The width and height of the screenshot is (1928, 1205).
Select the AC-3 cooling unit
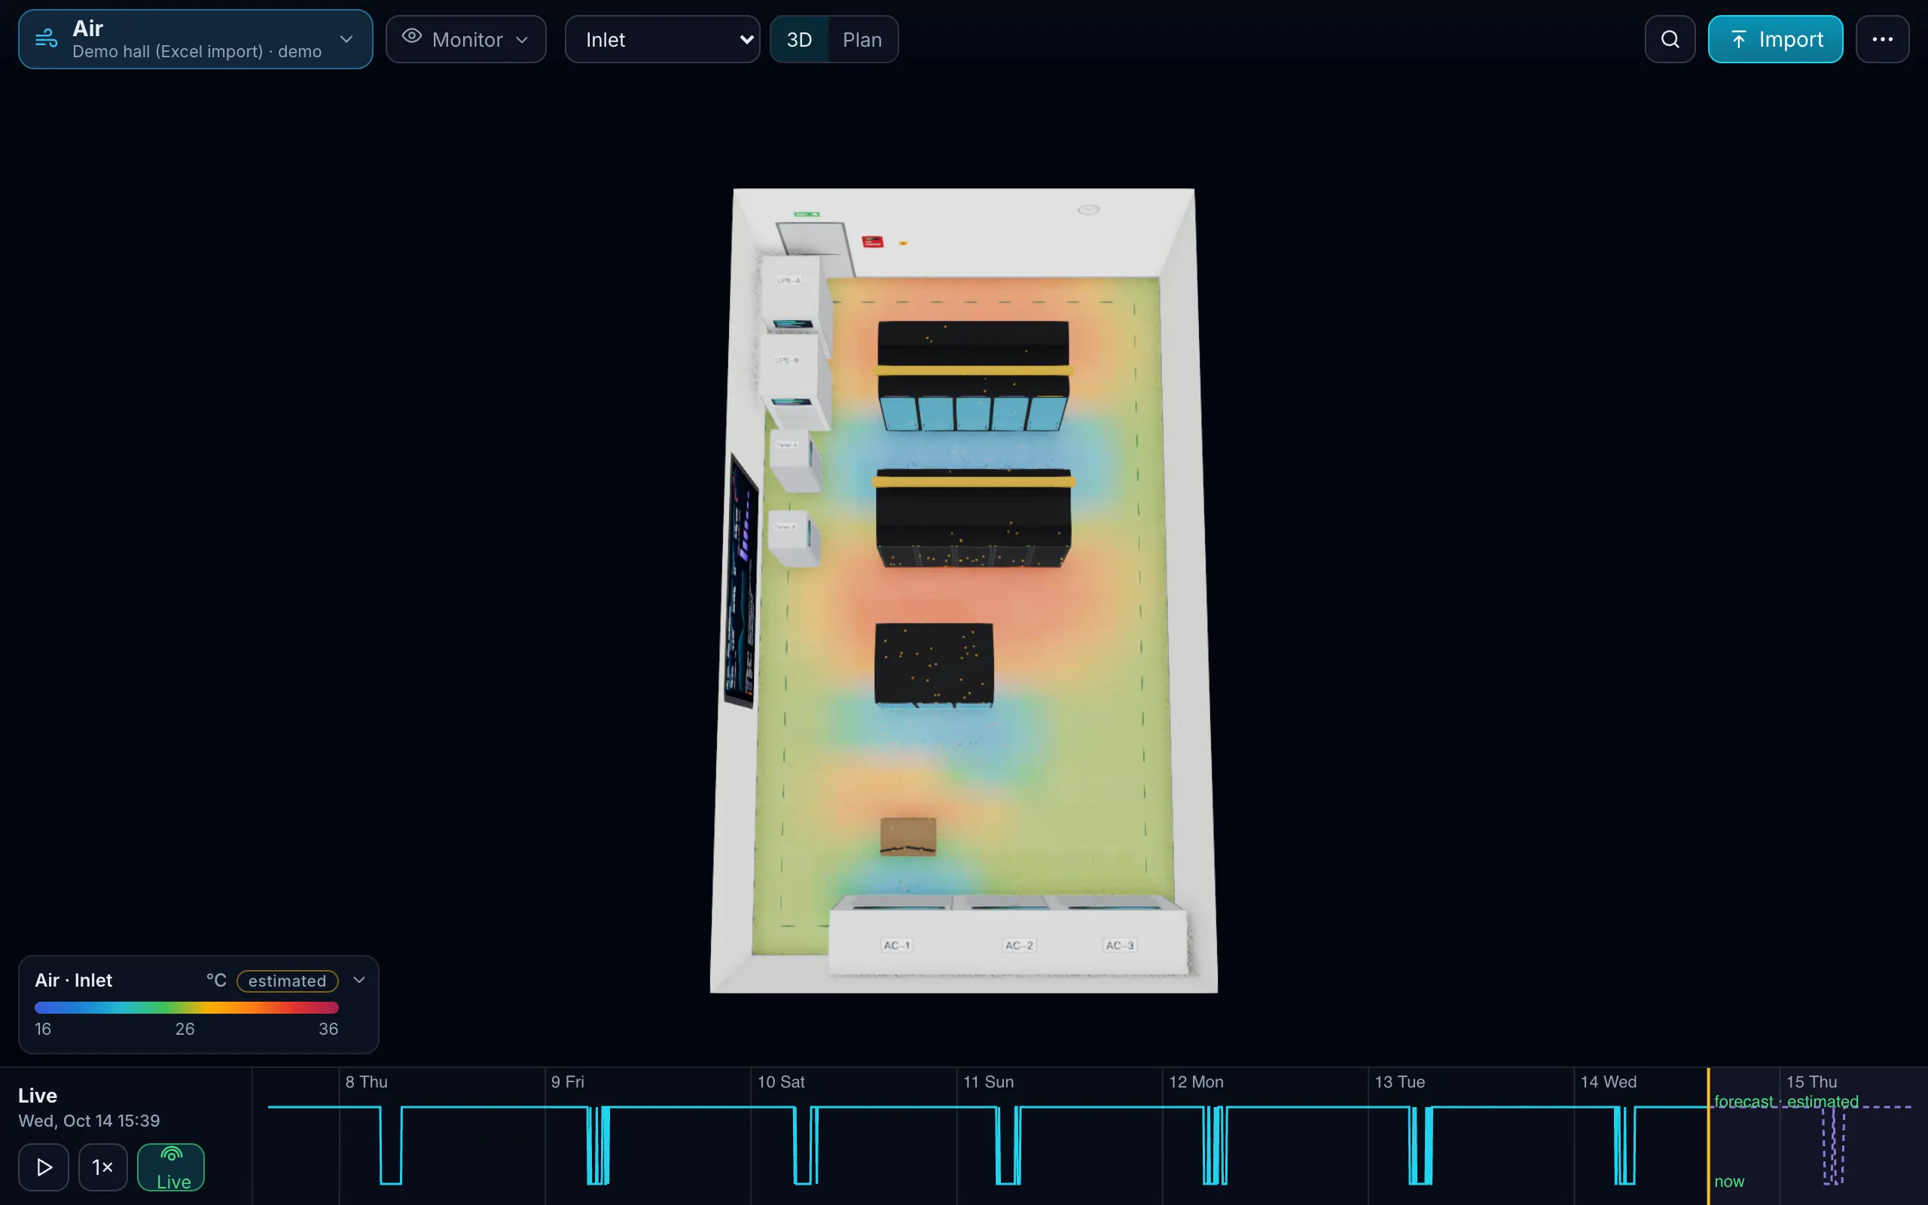click(x=1119, y=944)
